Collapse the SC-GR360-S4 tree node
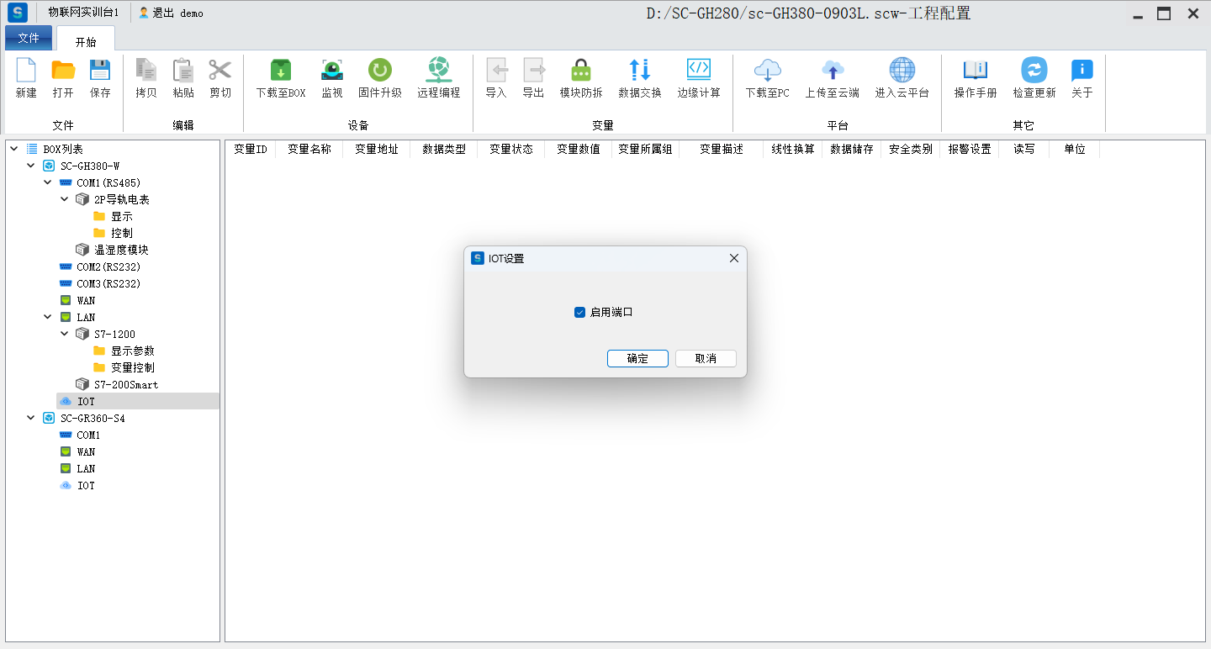1211x649 pixels. 31,418
